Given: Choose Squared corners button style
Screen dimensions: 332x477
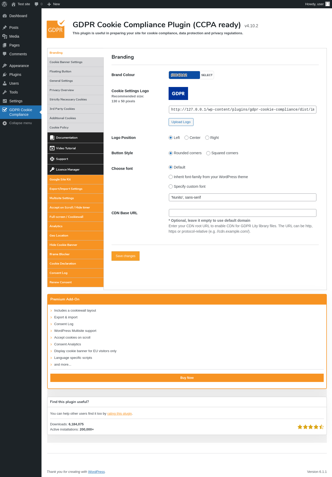Looking at the screenshot, I should click(208, 153).
